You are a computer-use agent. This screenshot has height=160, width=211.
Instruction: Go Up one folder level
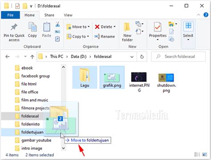pos(32,57)
